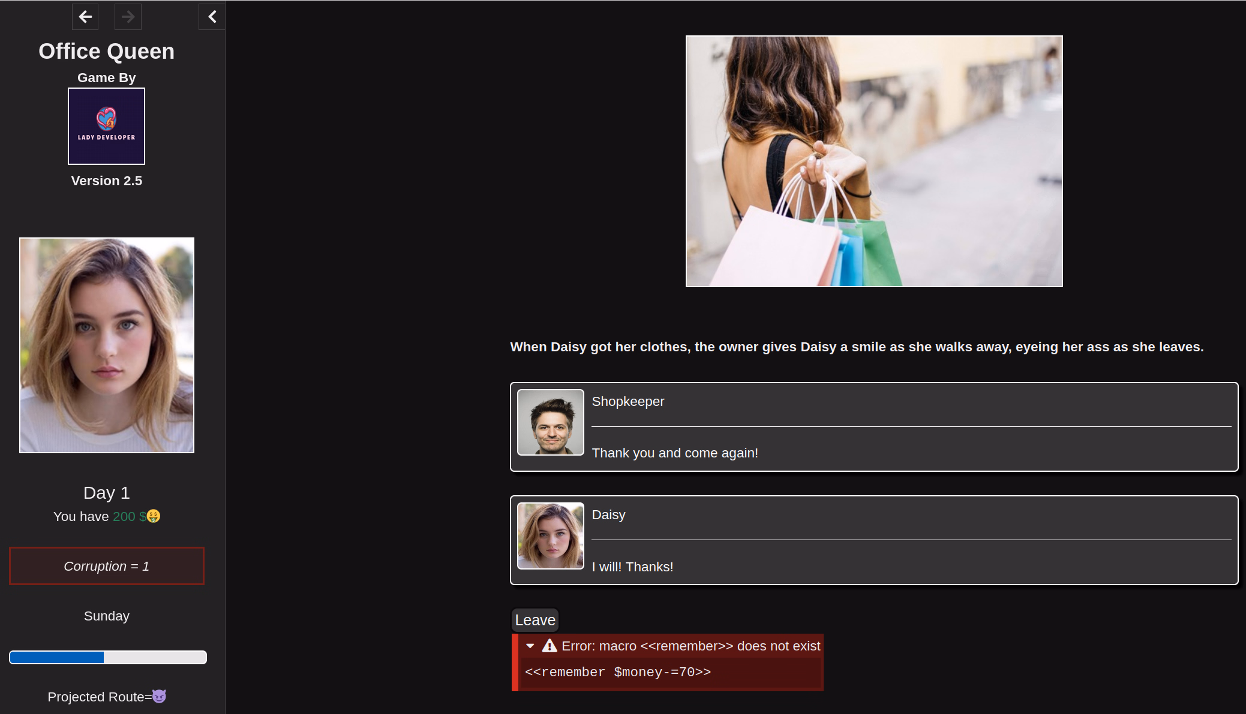
Task: Click the Daisy name label in dialogue
Action: pos(608,515)
